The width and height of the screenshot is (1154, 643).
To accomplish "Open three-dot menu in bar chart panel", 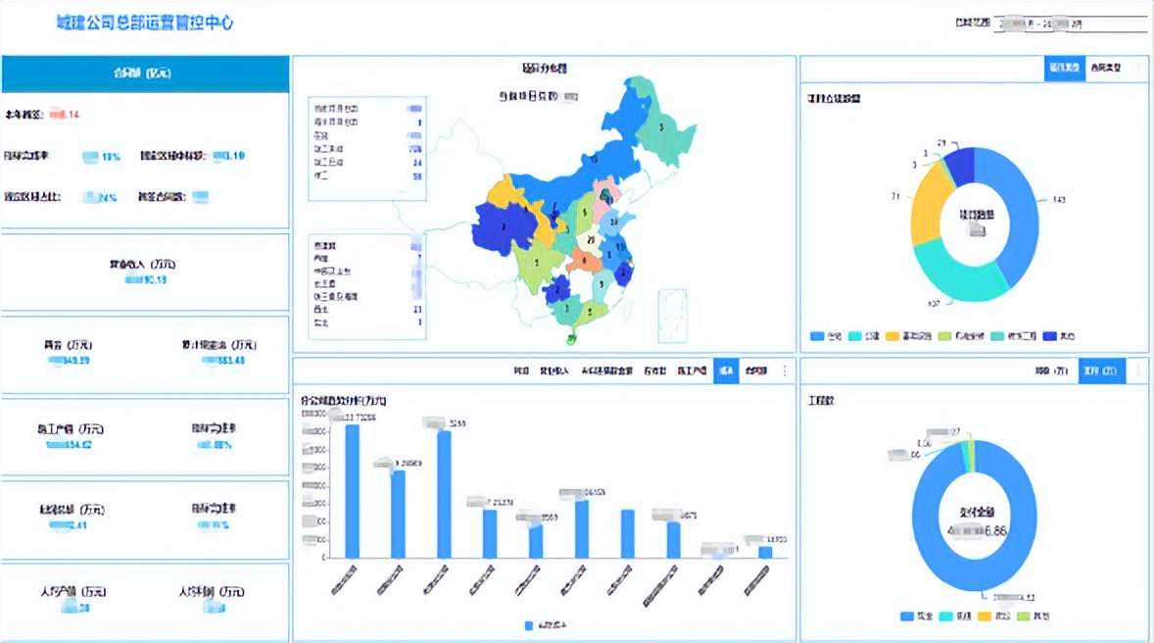I will click(783, 371).
